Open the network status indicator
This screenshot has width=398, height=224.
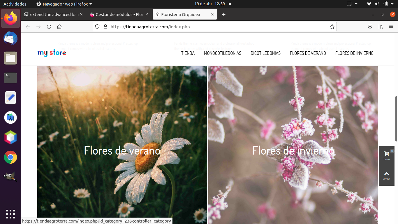369,4
